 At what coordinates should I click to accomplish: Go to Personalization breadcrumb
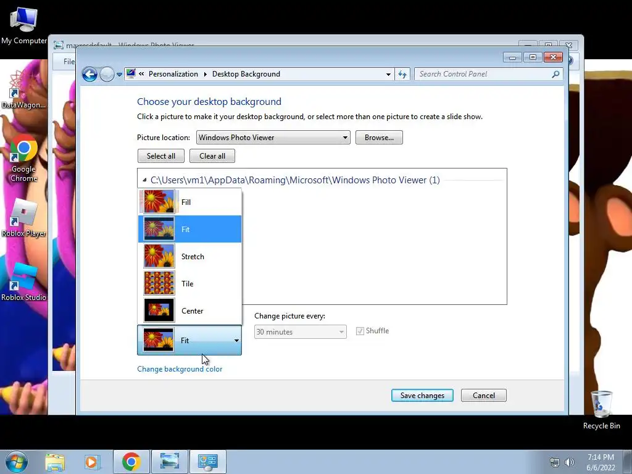pyautogui.click(x=173, y=74)
